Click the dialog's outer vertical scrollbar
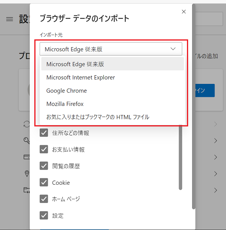226x230 pixels. pyautogui.click(x=194, y=106)
